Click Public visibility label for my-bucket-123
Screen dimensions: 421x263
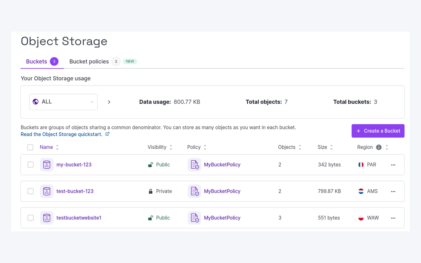pyautogui.click(x=163, y=165)
